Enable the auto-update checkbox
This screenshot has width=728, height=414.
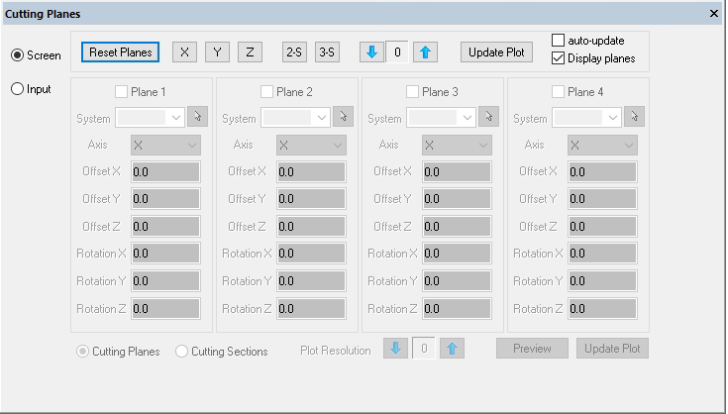[x=558, y=41]
